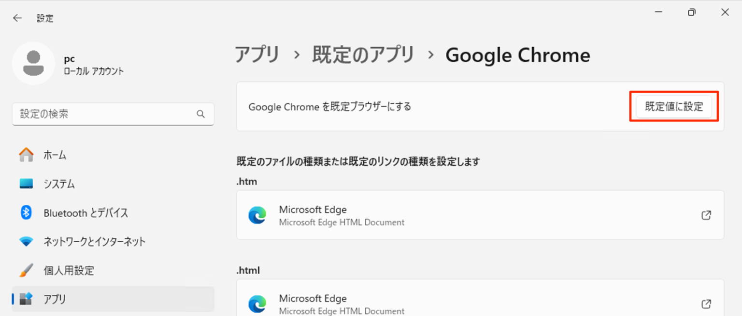
Task: Open the .html handler chooser icon
Action: tap(706, 304)
